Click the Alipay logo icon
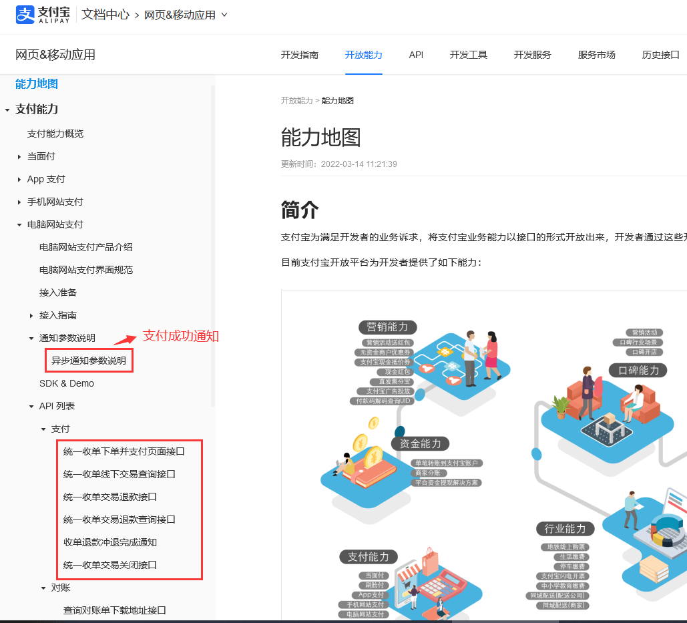 click(x=25, y=15)
